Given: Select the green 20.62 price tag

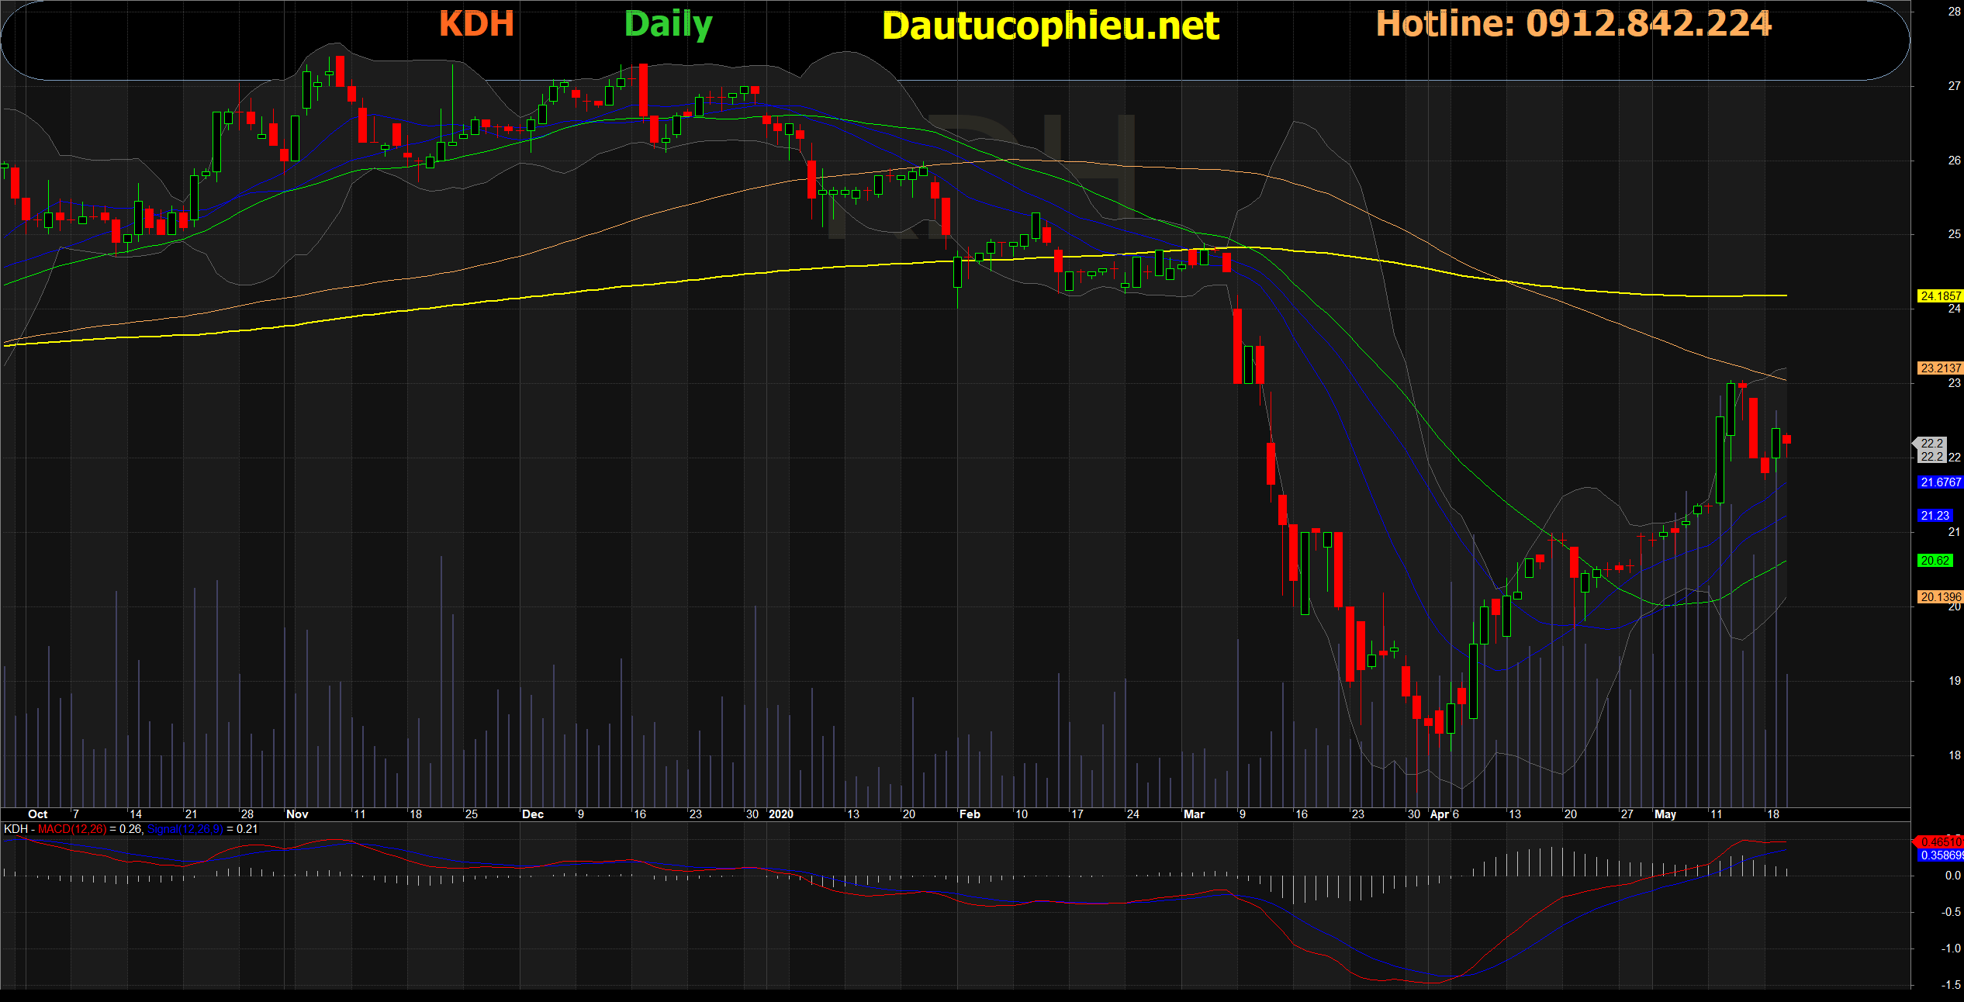Looking at the screenshot, I should [1934, 561].
